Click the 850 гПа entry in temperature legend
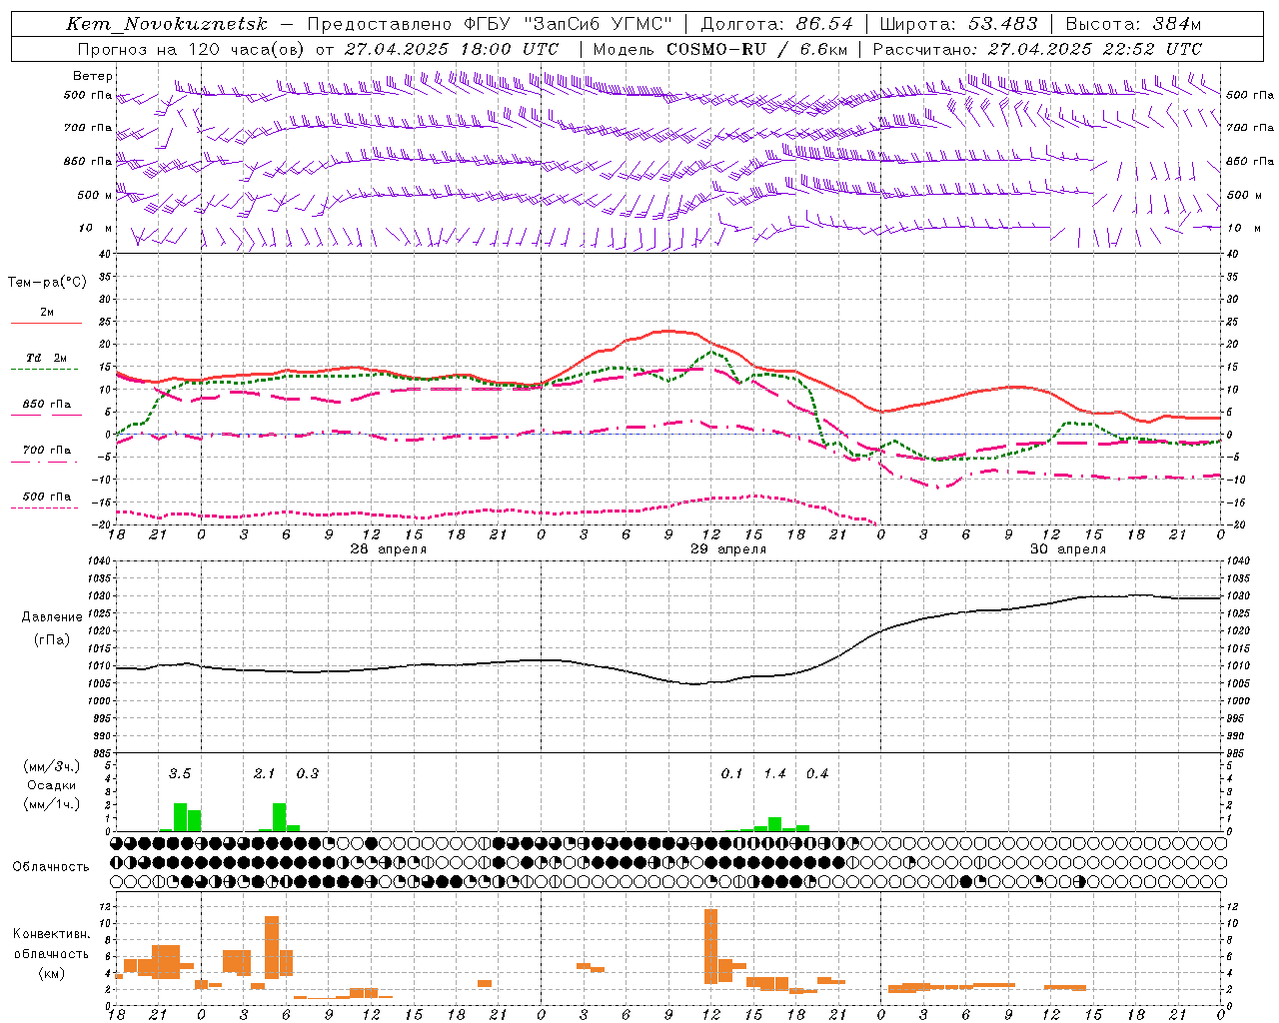The width and height of the screenshot is (1279, 1023). pyautogui.click(x=47, y=405)
